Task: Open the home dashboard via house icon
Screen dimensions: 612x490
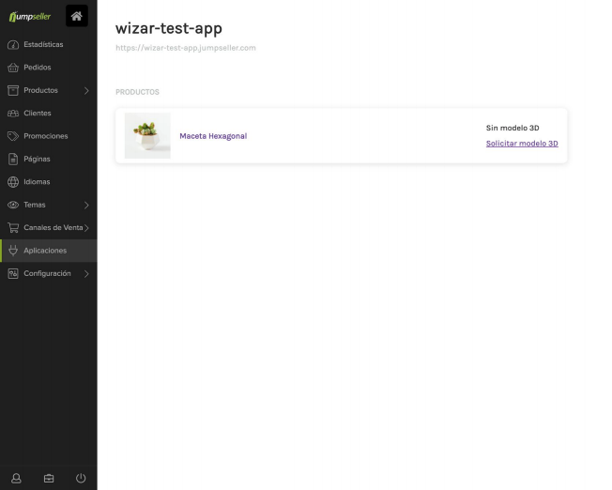Action: coord(77,16)
